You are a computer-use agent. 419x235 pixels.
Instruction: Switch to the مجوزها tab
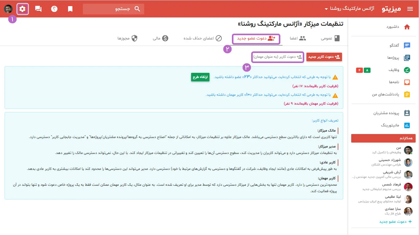point(127,39)
